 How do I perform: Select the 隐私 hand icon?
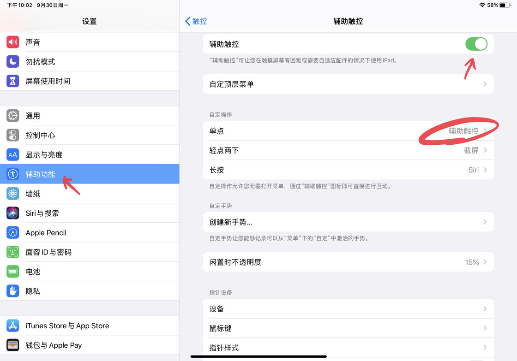pos(12,291)
